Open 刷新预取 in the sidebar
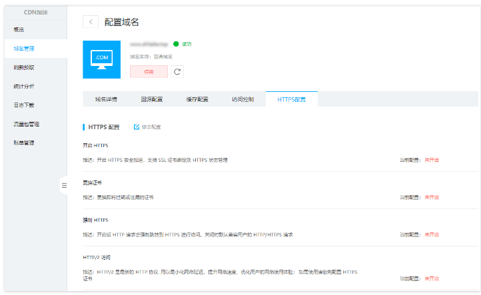The width and height of the screenshot is (481, 295). click(24, 67)
